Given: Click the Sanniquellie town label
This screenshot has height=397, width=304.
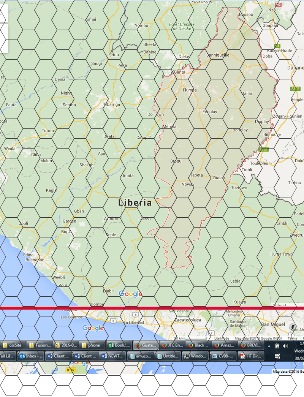Looking at the screenshot, I should [218, 55].
